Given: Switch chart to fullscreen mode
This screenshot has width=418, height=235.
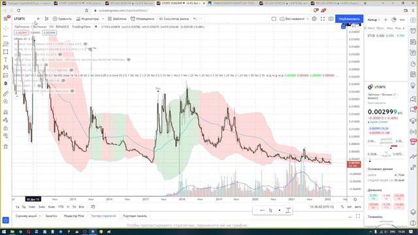Looking at the screenshot, I should [x=323, y=19].
